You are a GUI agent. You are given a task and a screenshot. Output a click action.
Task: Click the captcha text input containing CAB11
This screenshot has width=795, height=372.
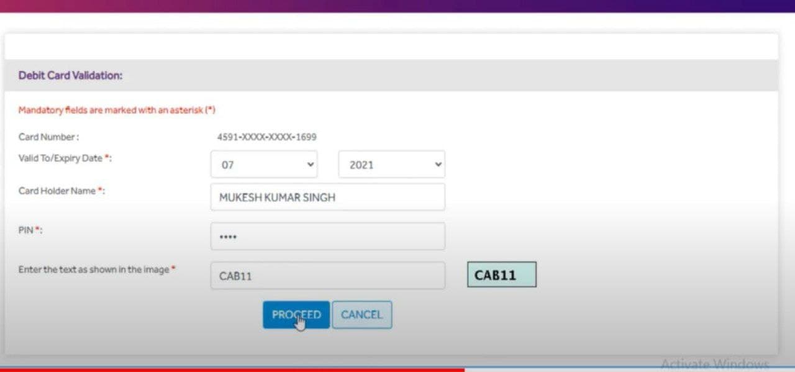click(327, 276)
